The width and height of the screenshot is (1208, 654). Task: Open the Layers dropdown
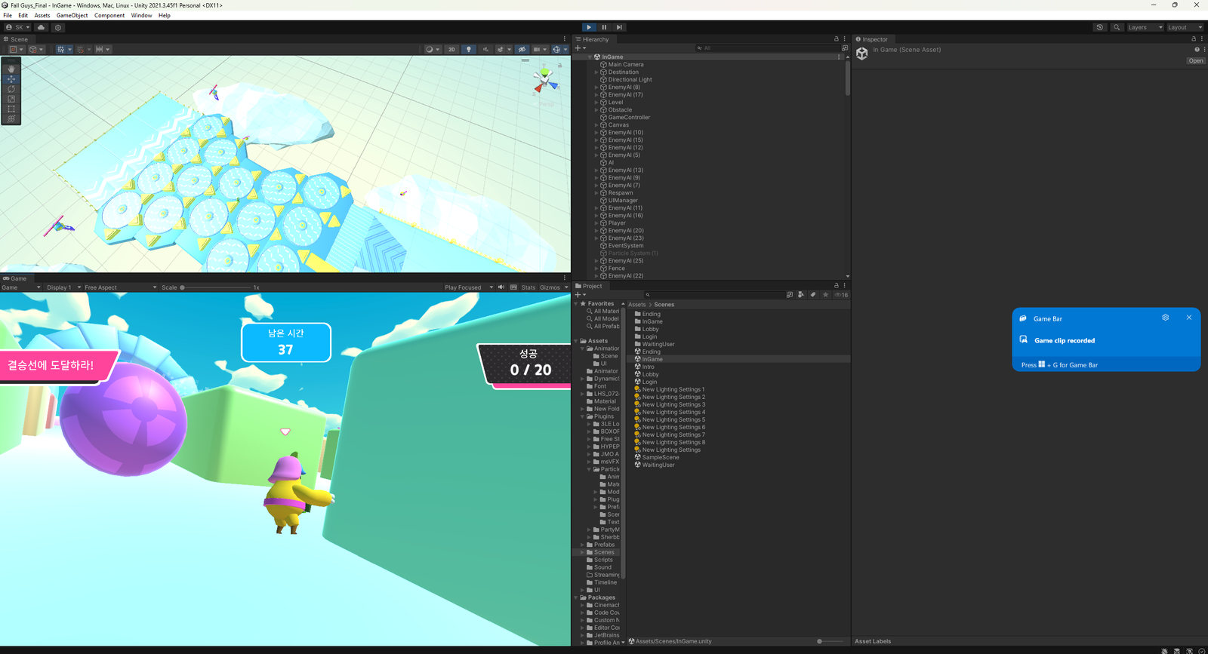pyautogui.click(x=1145, y=27)
